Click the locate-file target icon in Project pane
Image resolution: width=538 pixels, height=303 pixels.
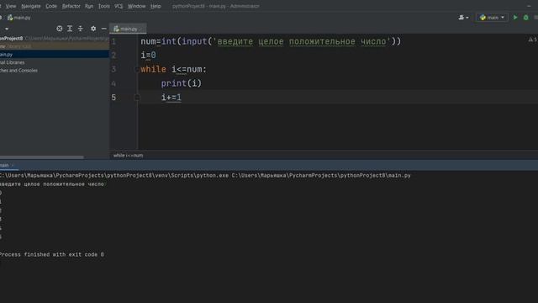[60, 29]
